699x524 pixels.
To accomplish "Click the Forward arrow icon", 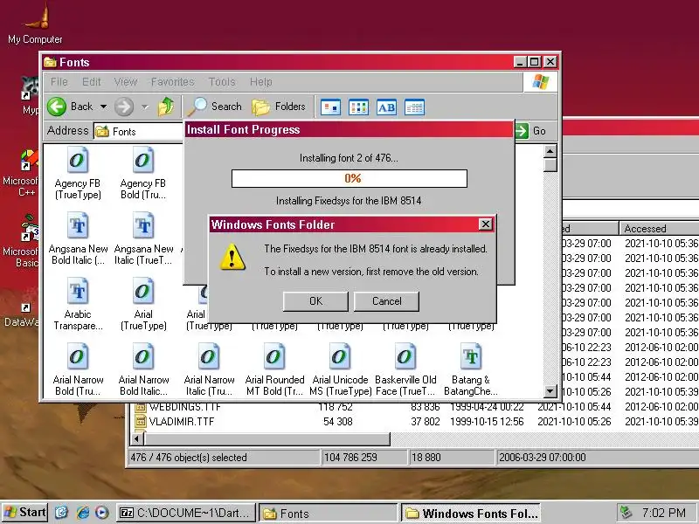I will 124,107.
